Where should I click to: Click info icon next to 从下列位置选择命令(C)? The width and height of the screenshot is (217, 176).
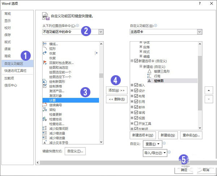point(77,25)
